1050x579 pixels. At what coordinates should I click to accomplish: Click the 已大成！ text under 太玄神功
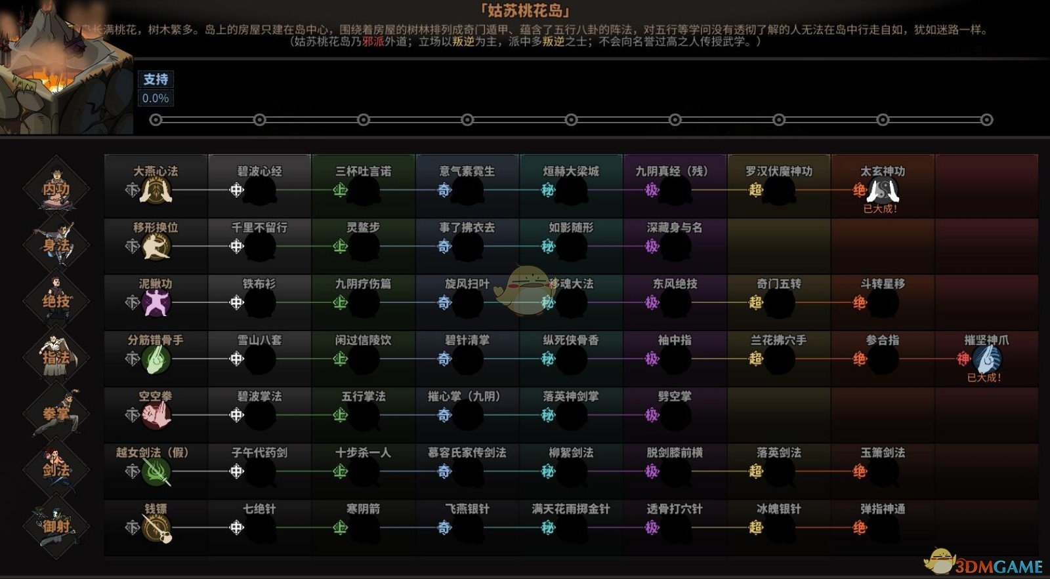[881, 209]
